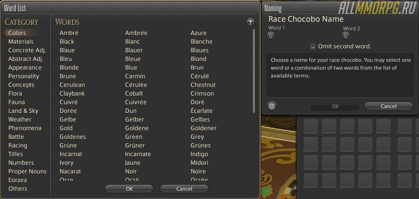Screen dimensions: 419x199
Task: Click the Word List vertical scrollbar
Action: pyautogui.click(x=254, y=71)
